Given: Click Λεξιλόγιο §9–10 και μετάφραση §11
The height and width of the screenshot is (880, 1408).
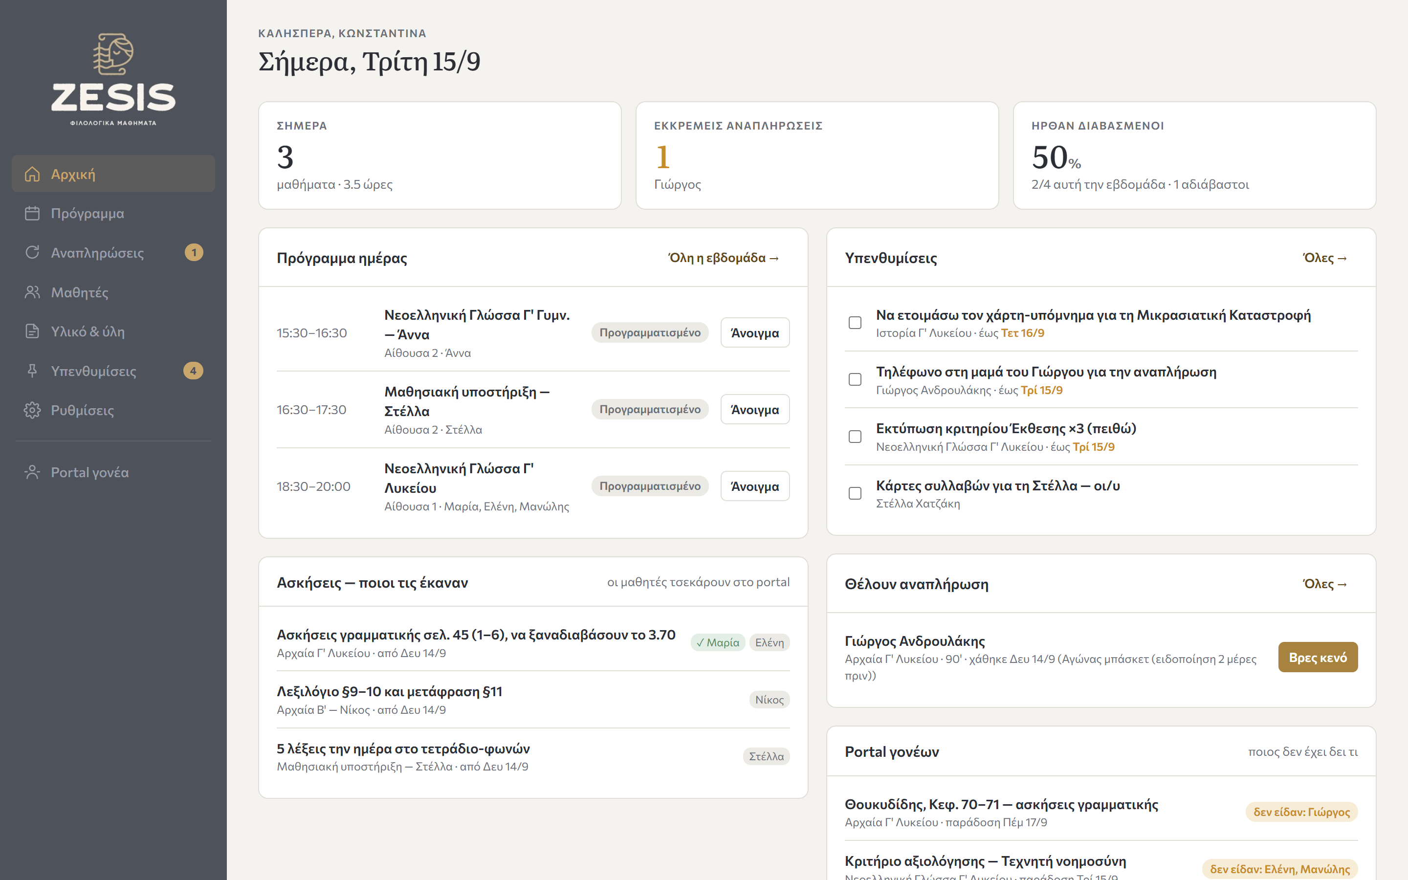Looking at the screenshot, I should (x=389, y=692).
